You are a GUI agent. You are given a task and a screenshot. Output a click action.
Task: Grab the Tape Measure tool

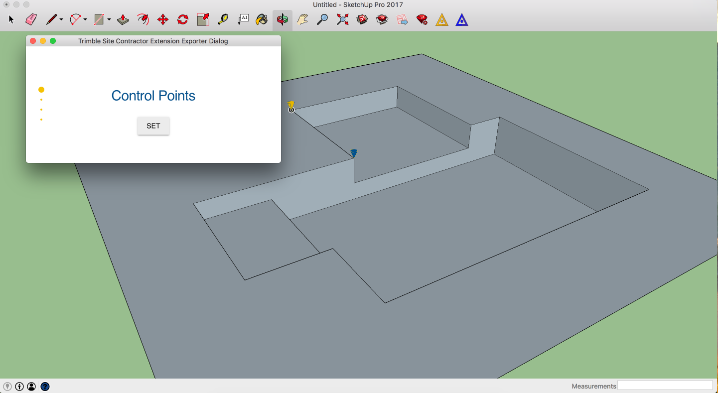coord(222,19)
